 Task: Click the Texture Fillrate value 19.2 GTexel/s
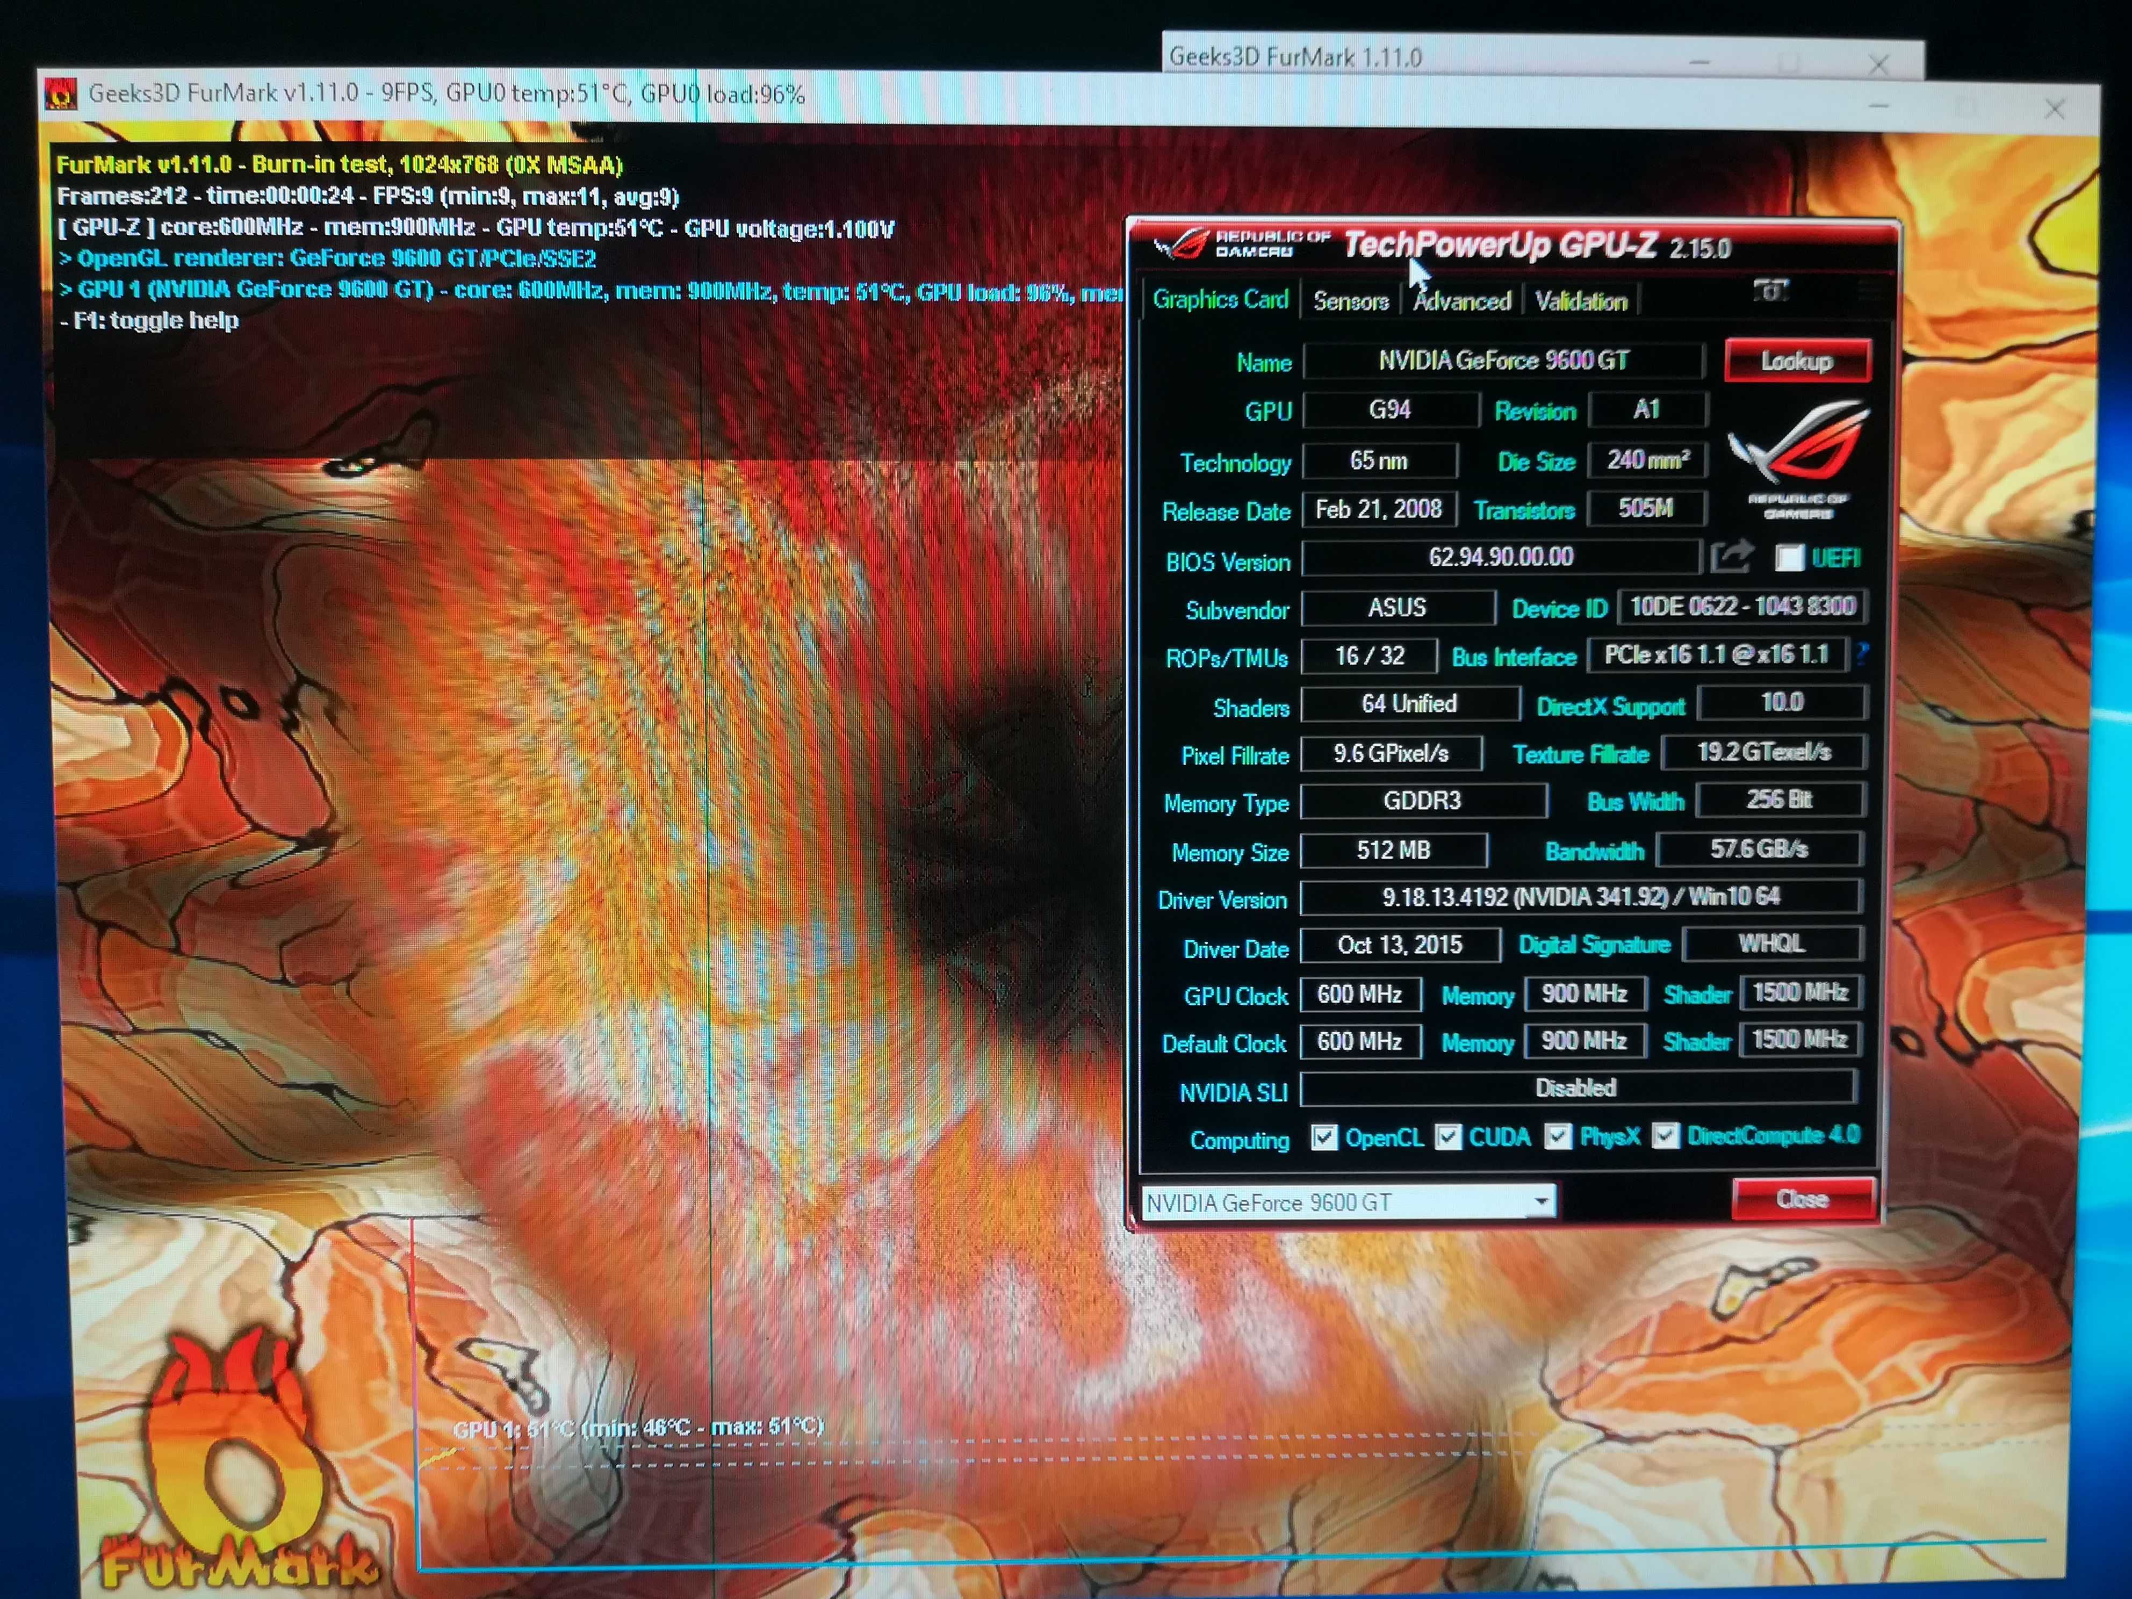click(1765, 752)
